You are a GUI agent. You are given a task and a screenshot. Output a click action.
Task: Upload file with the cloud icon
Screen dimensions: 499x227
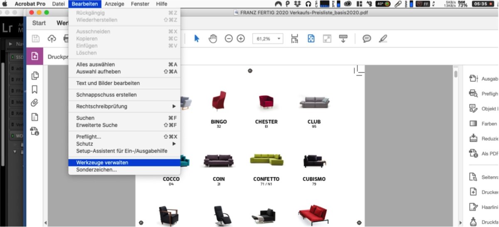coord(52,39)
